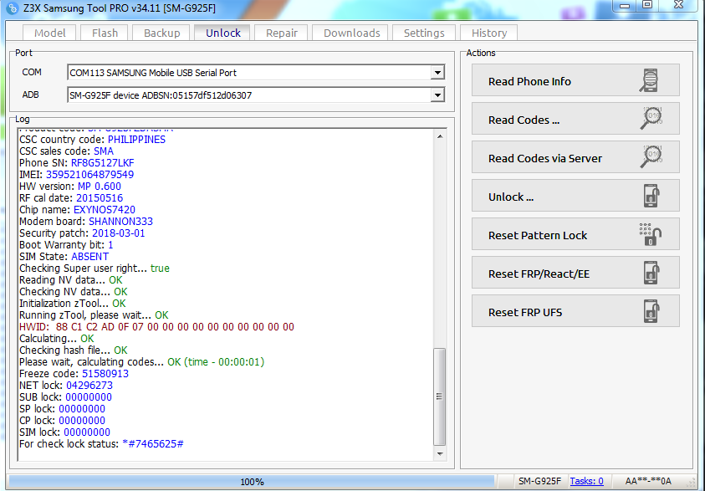The image size is (705, 491).
Task: Open the Model tab
Action: [50, 33]
